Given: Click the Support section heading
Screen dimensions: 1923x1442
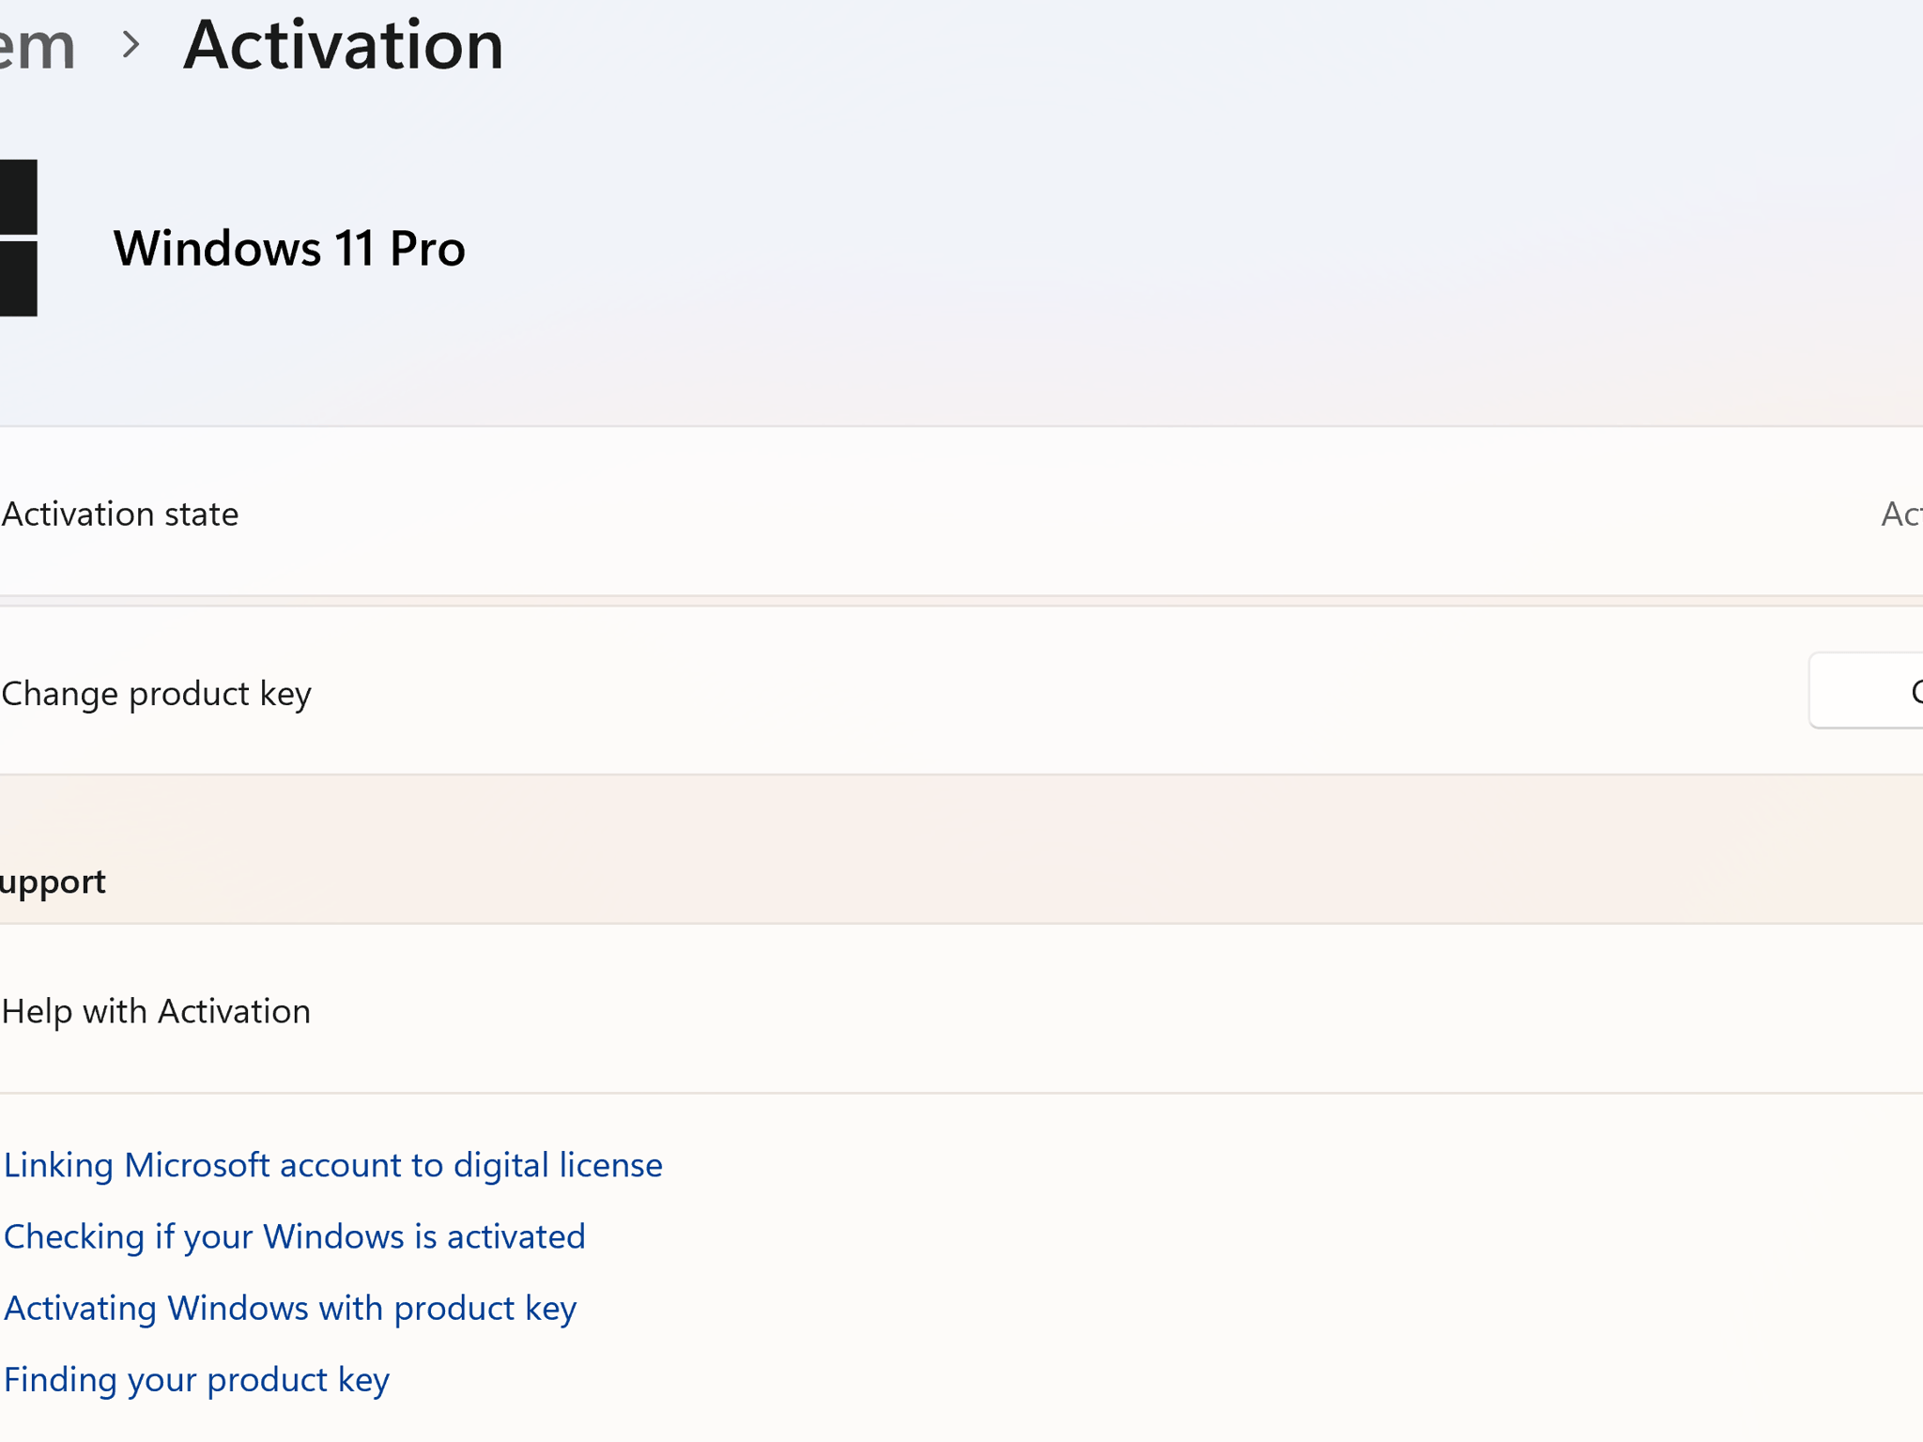Looking at the screenshot, I should click(53, 882).
